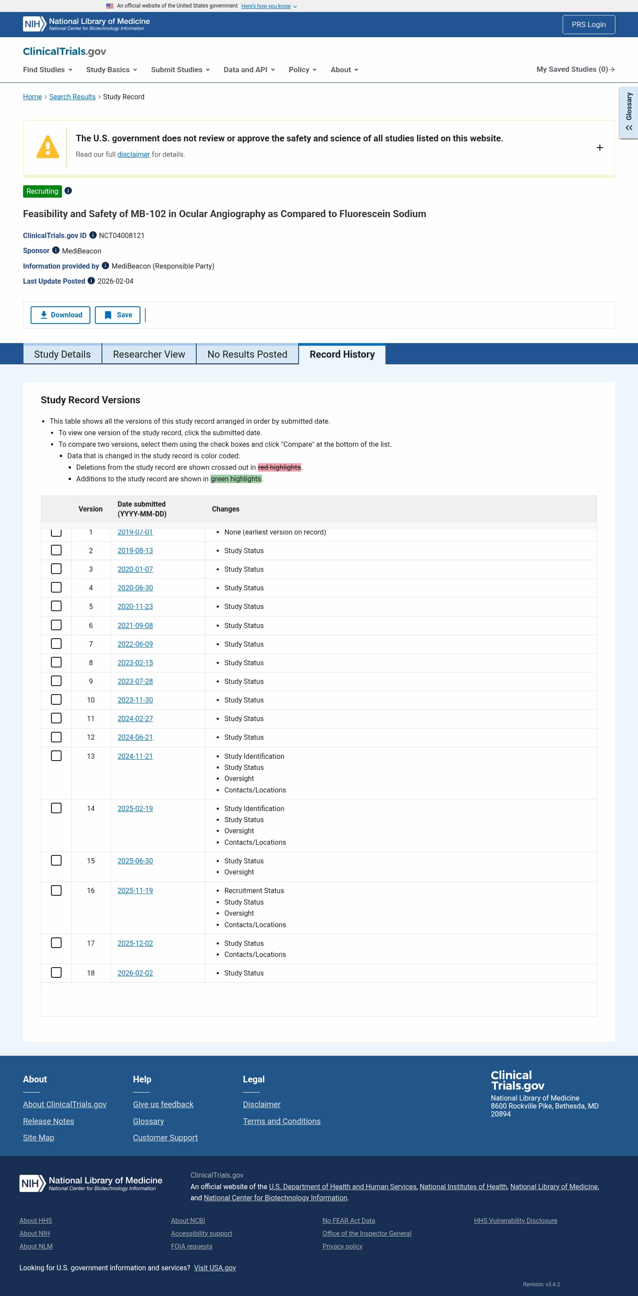Select the checkbox for version 13
The image size is (638, 1296).
(56, 756)
